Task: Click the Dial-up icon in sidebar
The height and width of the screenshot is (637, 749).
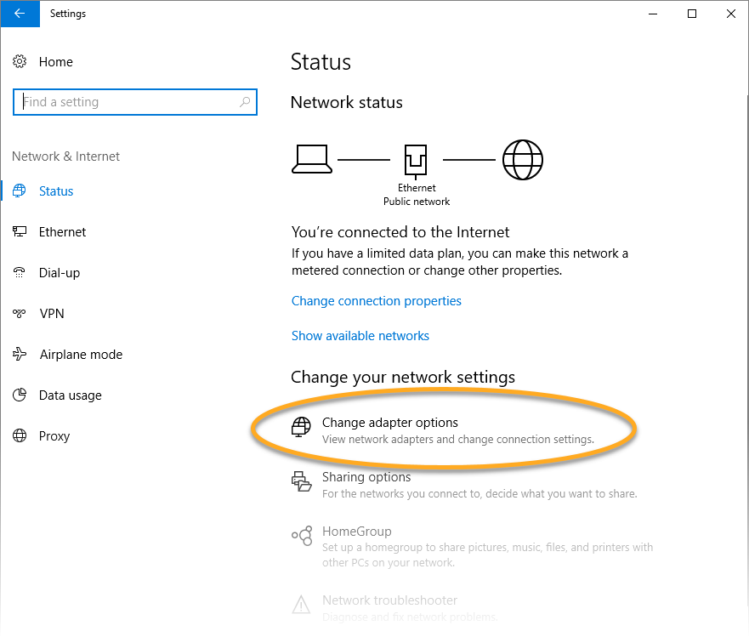Action: coord(20,273)
